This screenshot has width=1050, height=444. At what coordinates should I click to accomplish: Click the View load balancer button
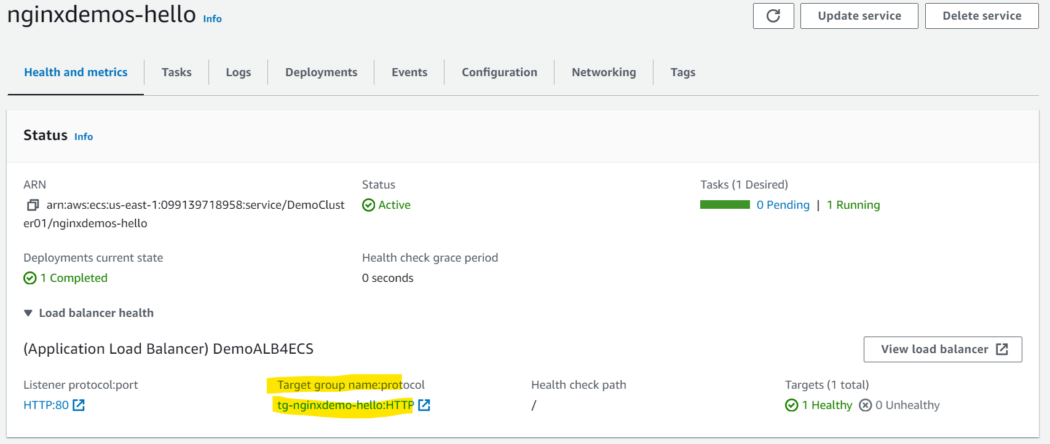tap(943, 349)
